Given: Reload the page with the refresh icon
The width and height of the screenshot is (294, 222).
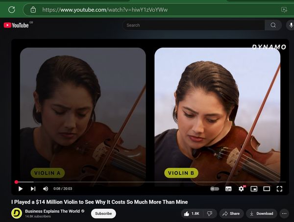Looking at the screenshot, I should click(x=12, y=10).
